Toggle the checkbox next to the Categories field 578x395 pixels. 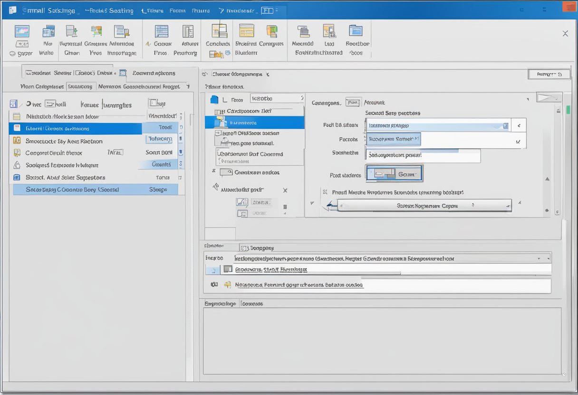point(352,103)
